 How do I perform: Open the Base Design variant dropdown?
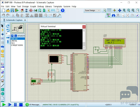(92, 10)
